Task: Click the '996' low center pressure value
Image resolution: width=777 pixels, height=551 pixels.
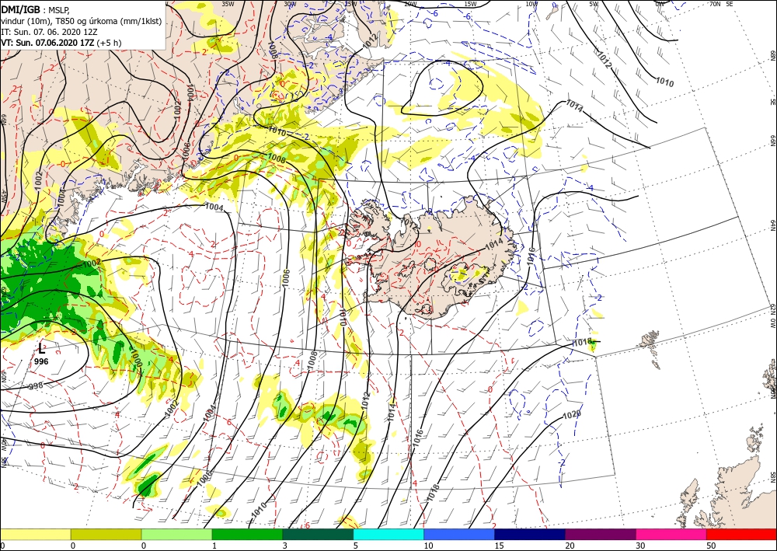Action: coord(42,361)
